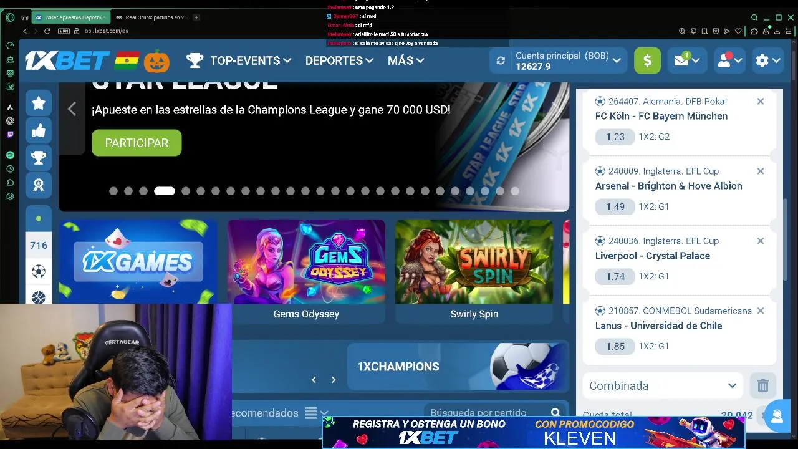Open browser extensions puzzle icon

[754, 31]
